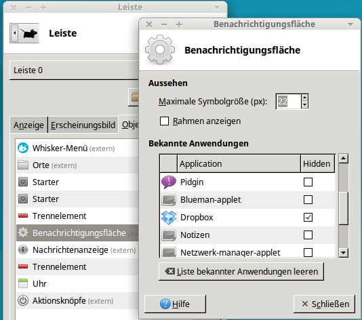Click the applications list scrollbar down arrow

click(x=344, y=253)
